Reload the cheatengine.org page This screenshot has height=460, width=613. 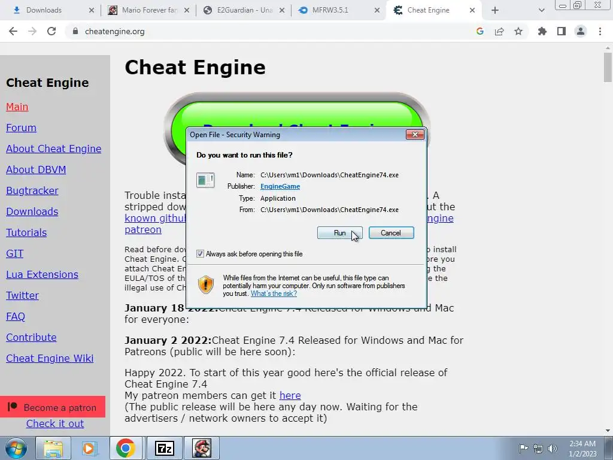[x=51, y=31]
